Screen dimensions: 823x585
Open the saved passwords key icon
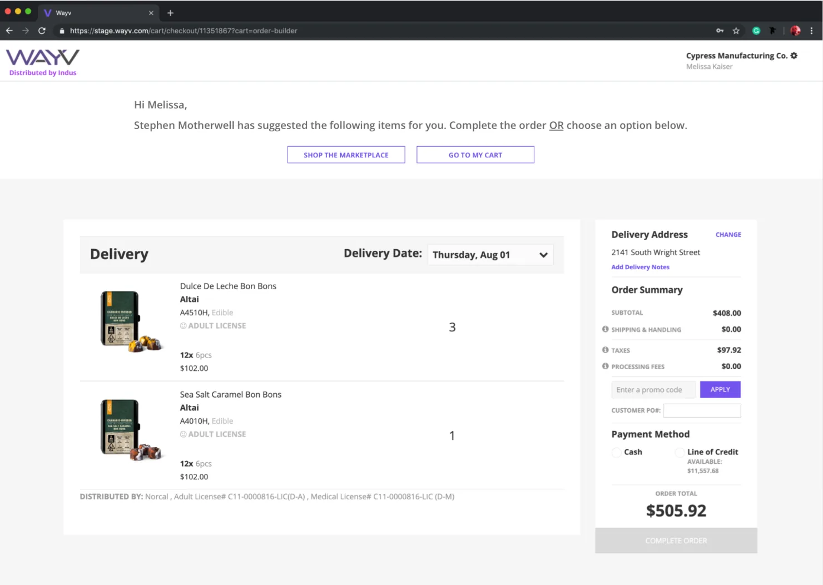(x=720, y=31)
